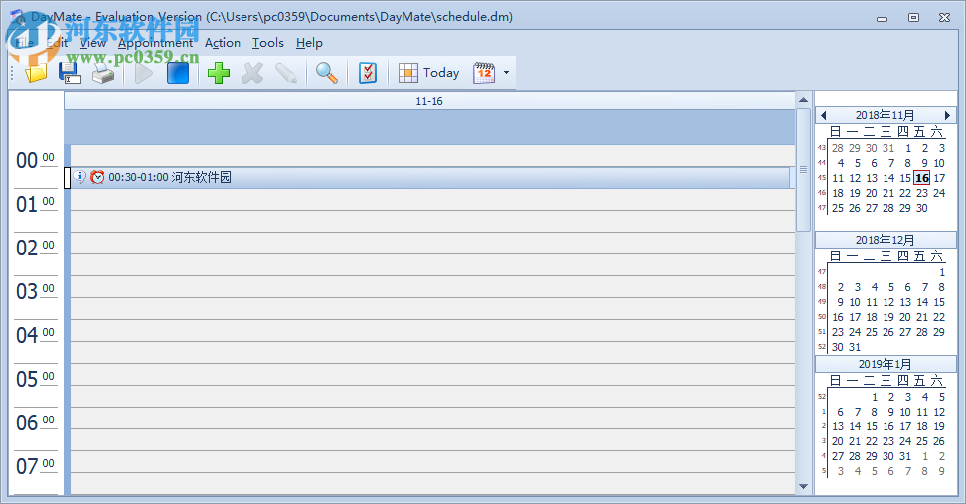Image resolution: width=966 pixels, height=504 pixels.
Task: Select the 00:30-01:00 河东软件园 appointment
Action: (430, 178)
